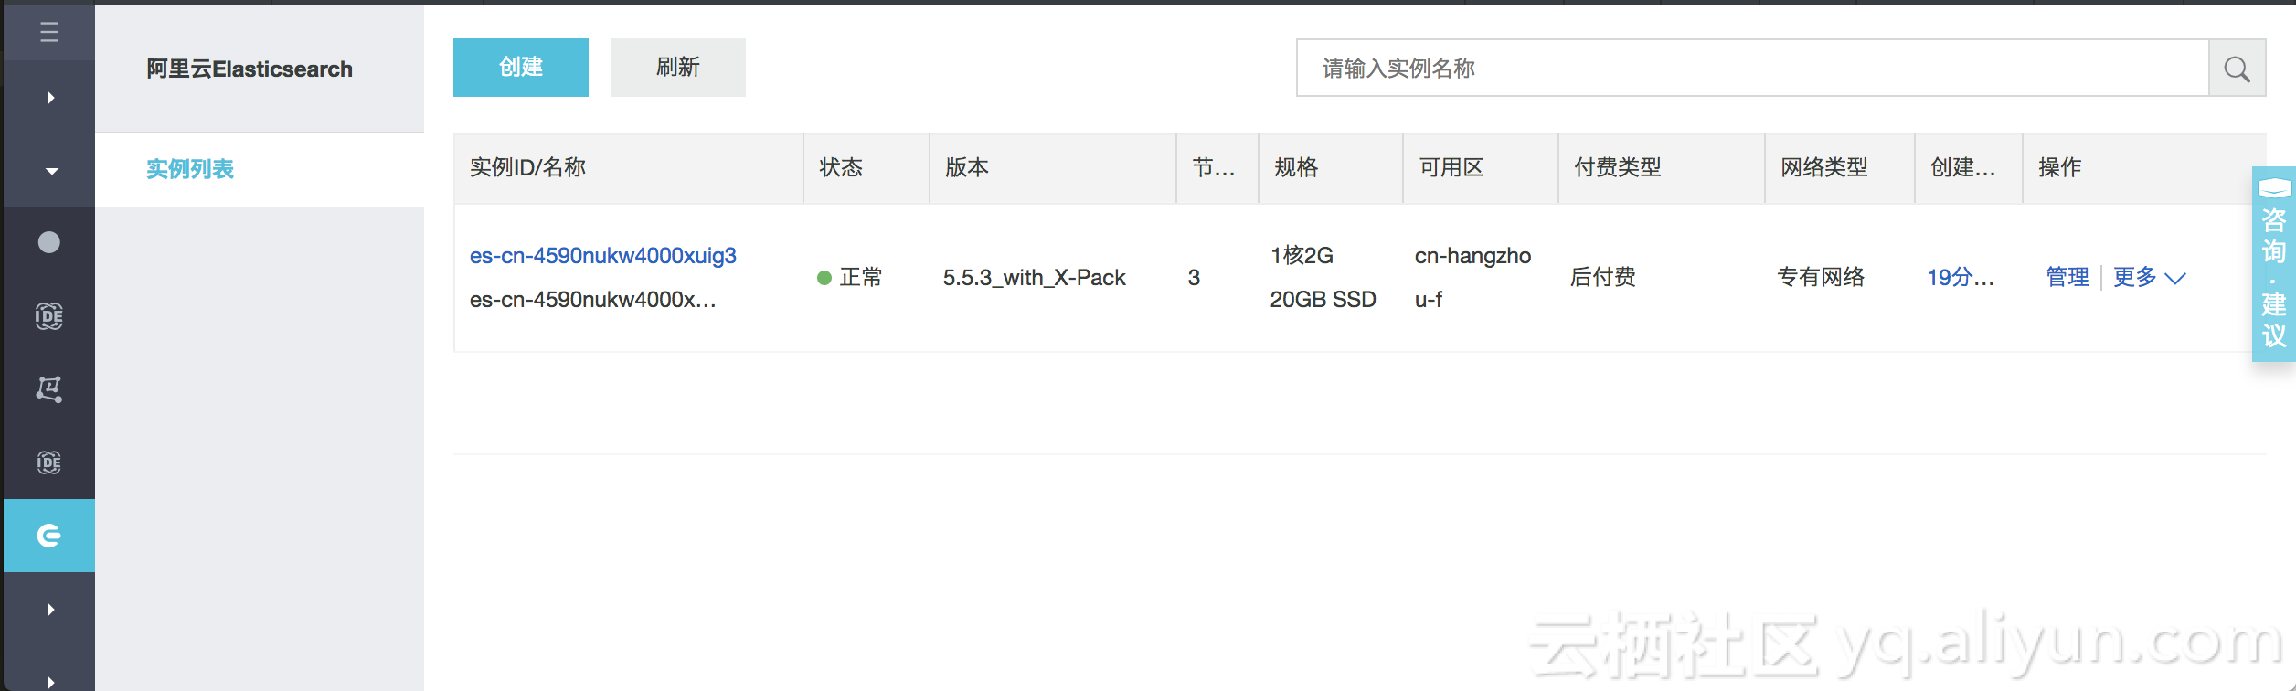This screenshot has width=2296, height=691.
Task: Click the 5.5.3_with_X-Pack version cell
Action: click(x=1034, y=278)
